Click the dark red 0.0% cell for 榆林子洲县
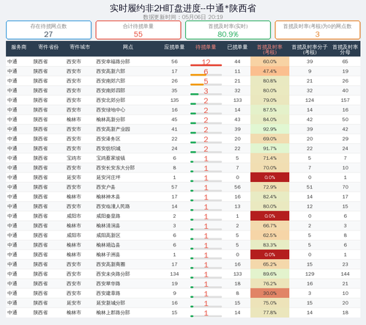366x325 pixels. 269,255
